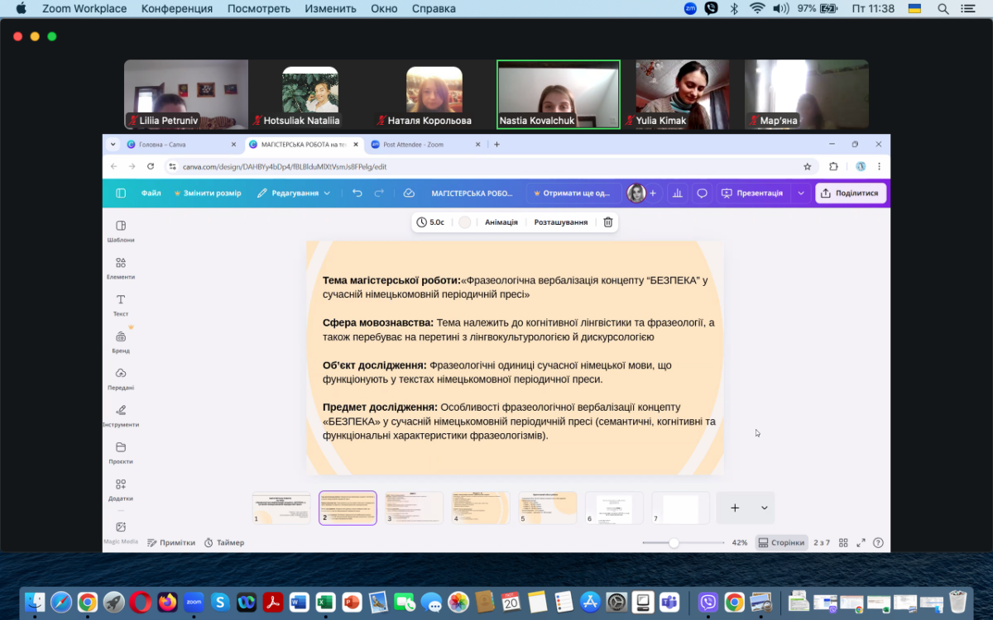Open the Шаблони templates panel
Screen dimensions: 993x620
[x=121, y=231]
